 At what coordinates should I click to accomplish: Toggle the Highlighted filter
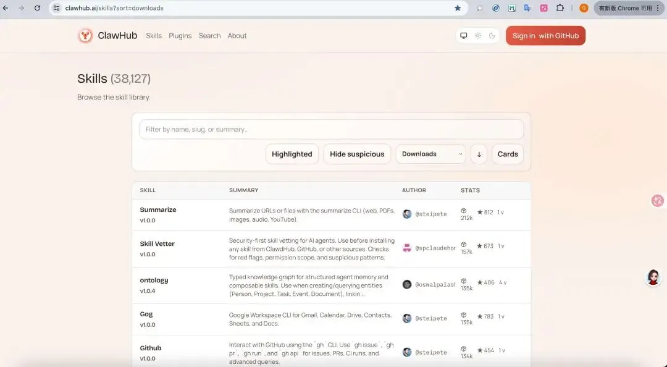(292, 154)
